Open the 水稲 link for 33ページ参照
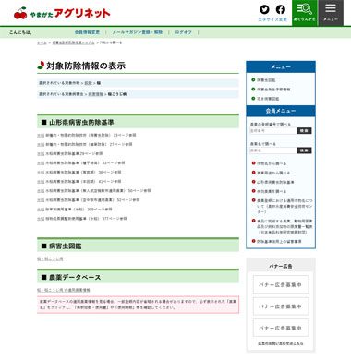The height and width of the screenshot is (360, 351). tap(41, 162)
